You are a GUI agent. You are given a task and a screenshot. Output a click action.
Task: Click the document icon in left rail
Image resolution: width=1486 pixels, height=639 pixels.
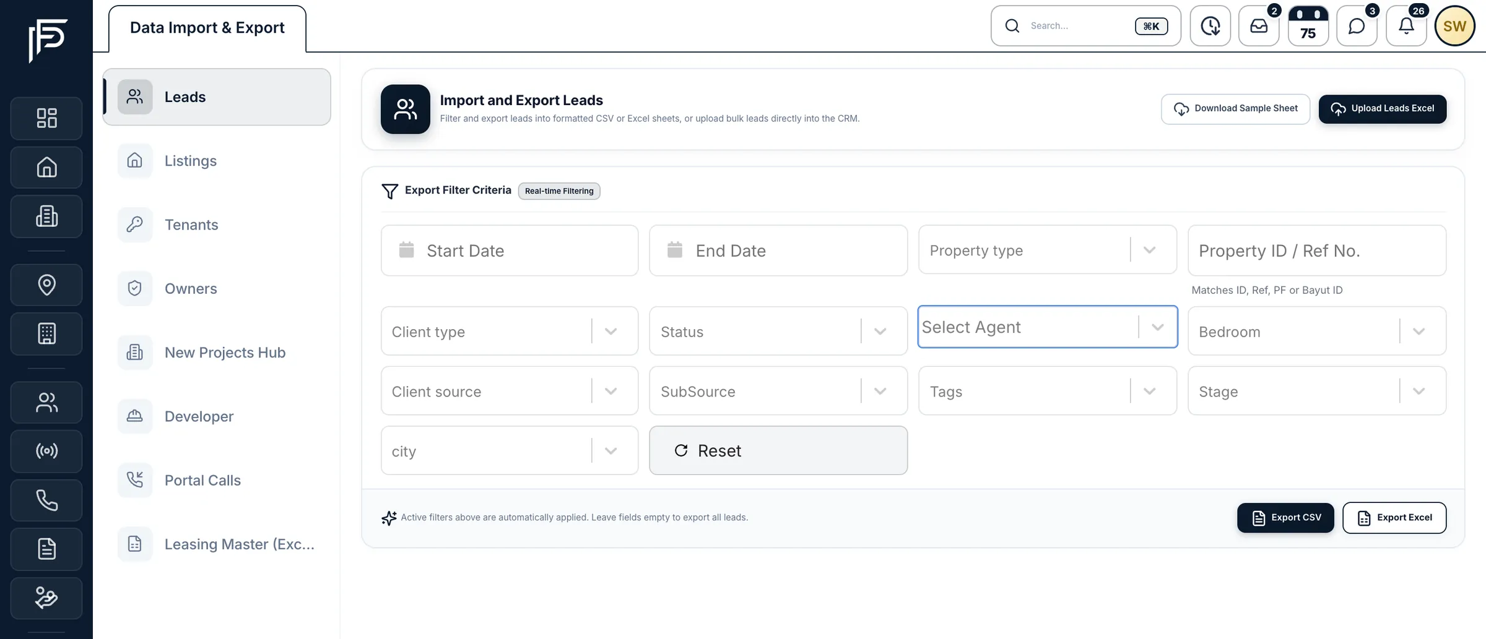(46, 549)
